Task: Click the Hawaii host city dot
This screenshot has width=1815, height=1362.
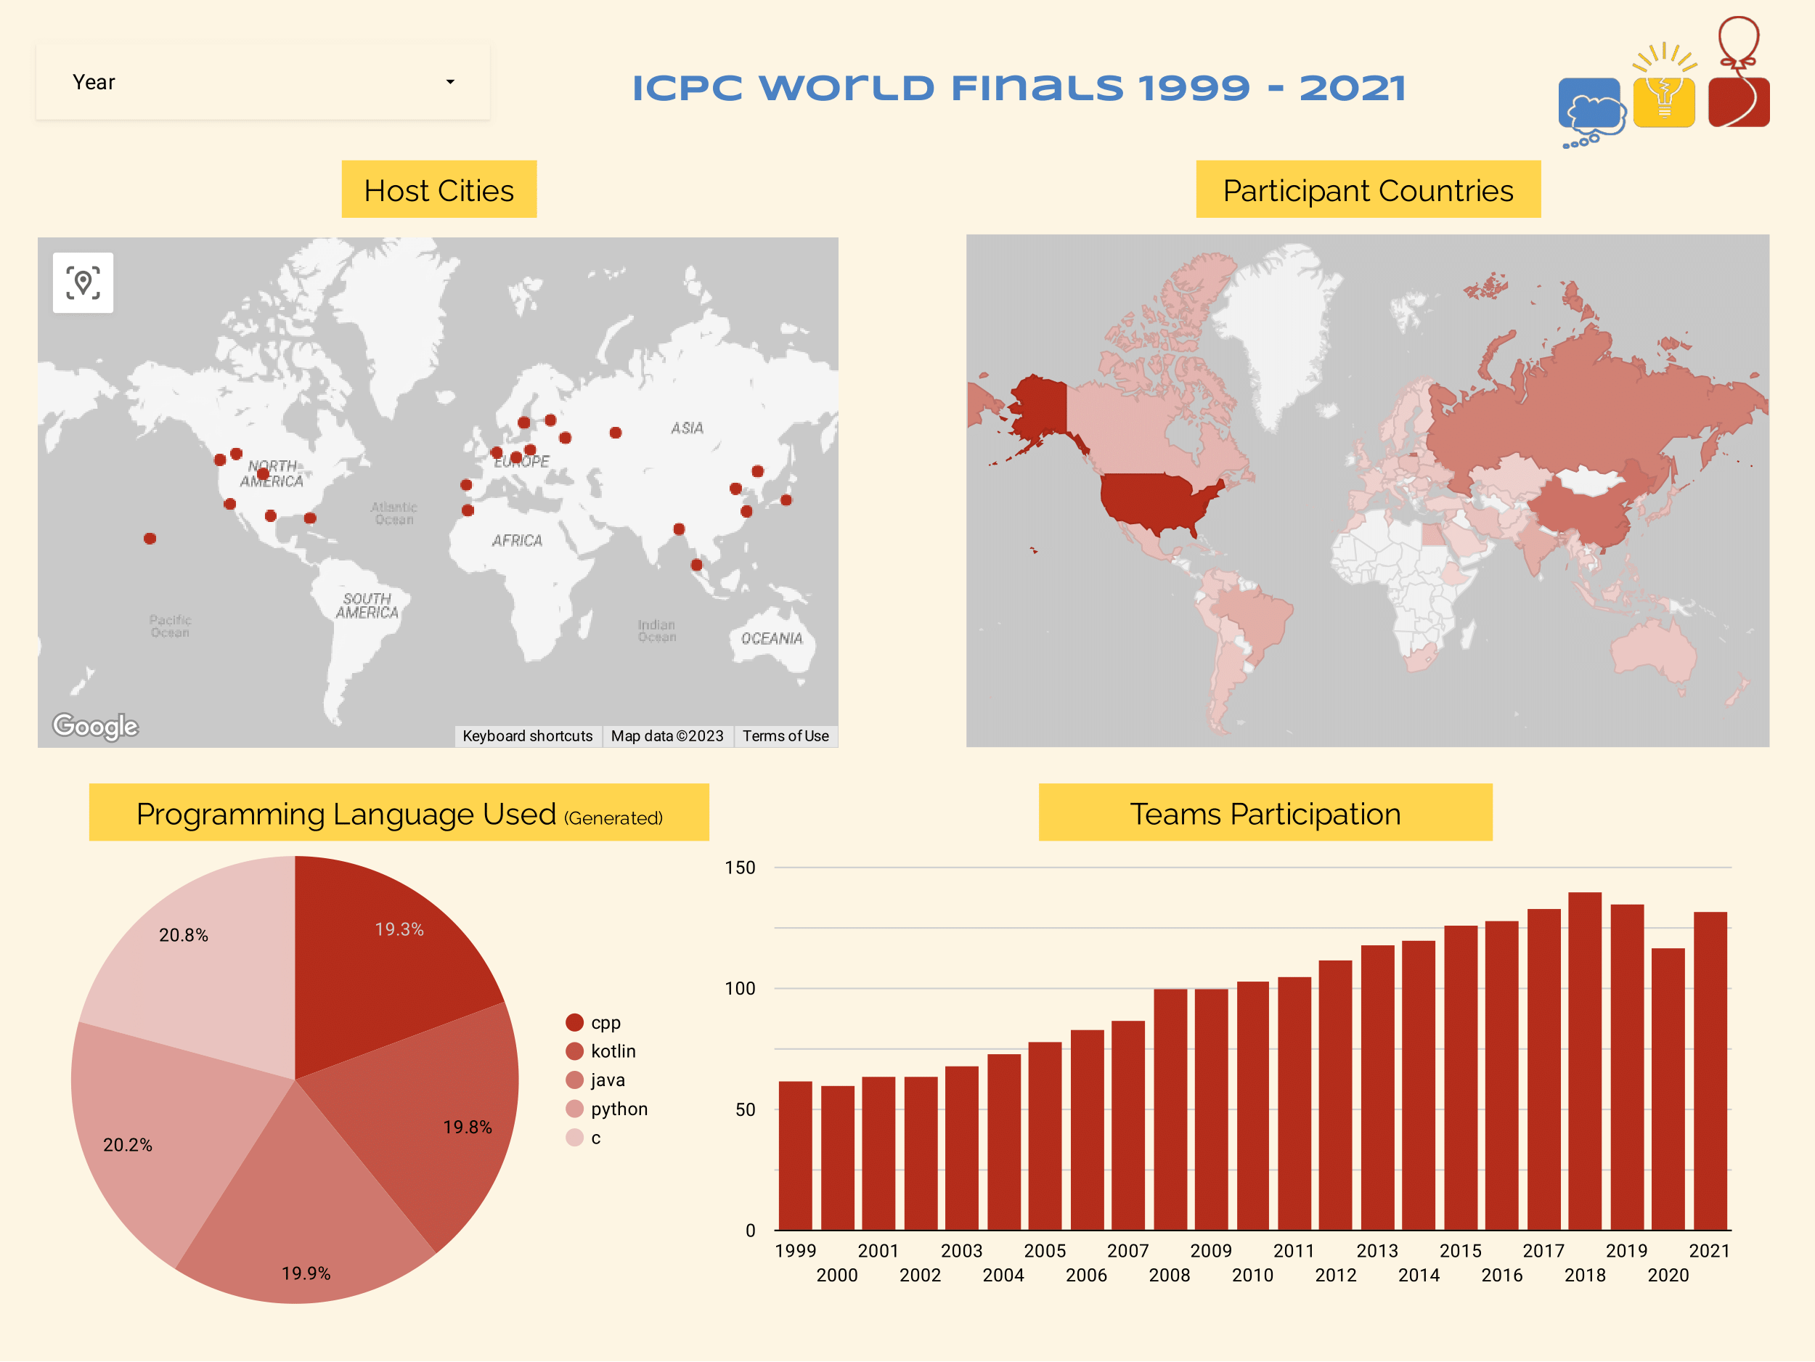Action: (150, 539)
